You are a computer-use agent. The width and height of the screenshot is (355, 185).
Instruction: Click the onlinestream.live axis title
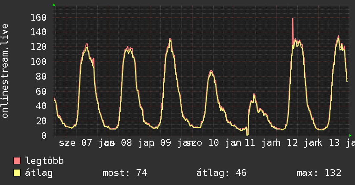[5, 71]
